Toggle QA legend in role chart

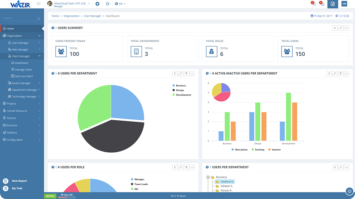(x=135, y=189)
